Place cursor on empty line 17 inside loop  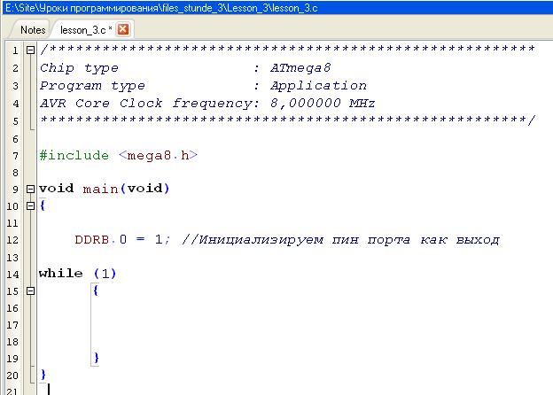(177, 324)
